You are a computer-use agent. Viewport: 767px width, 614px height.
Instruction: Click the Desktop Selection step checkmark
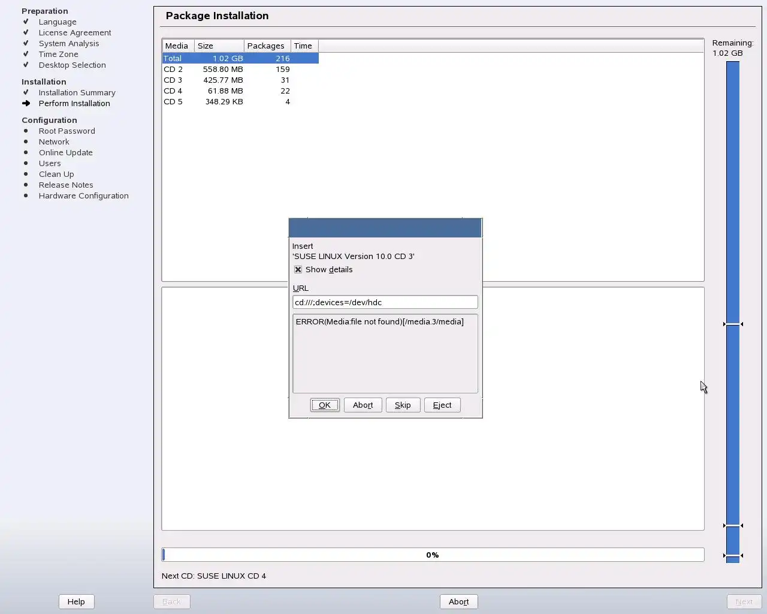(26, 65)
